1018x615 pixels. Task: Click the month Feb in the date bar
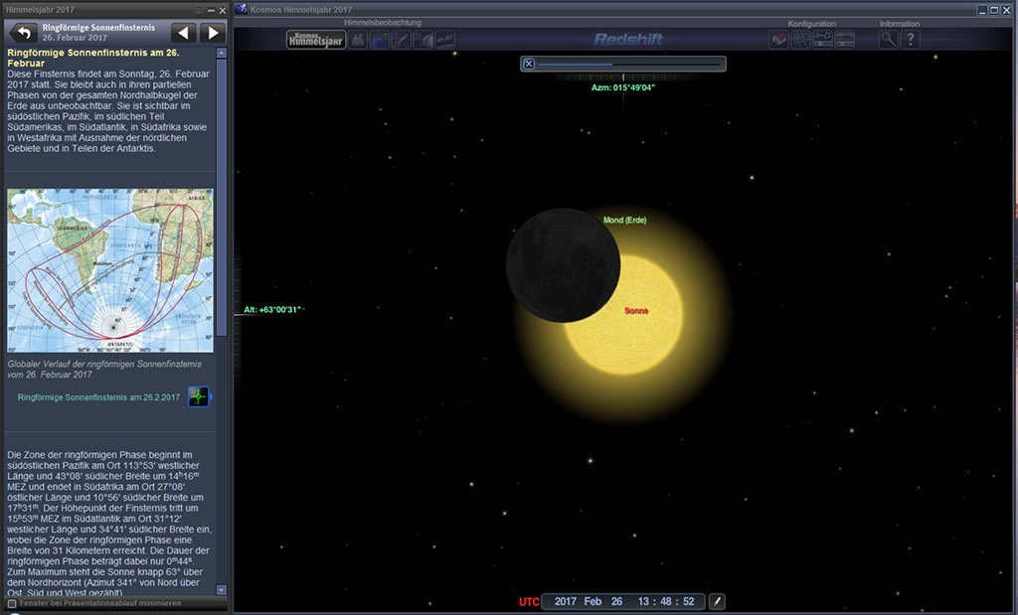[x=593, y=601]
